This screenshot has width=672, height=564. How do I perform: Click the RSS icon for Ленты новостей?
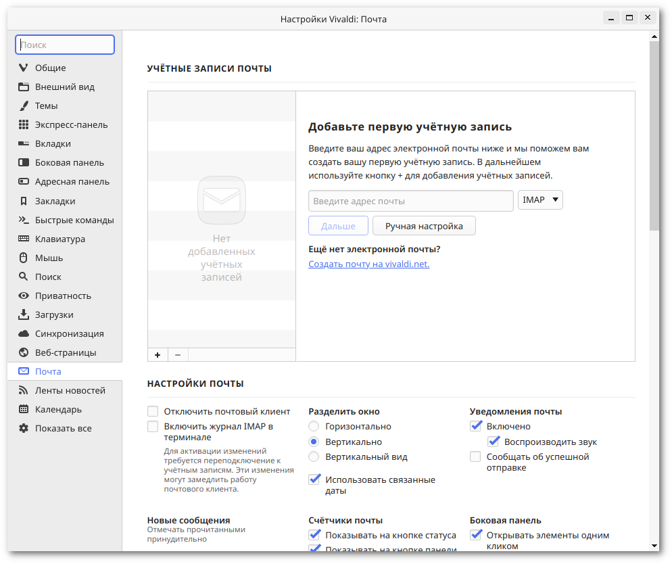point(24,390)
